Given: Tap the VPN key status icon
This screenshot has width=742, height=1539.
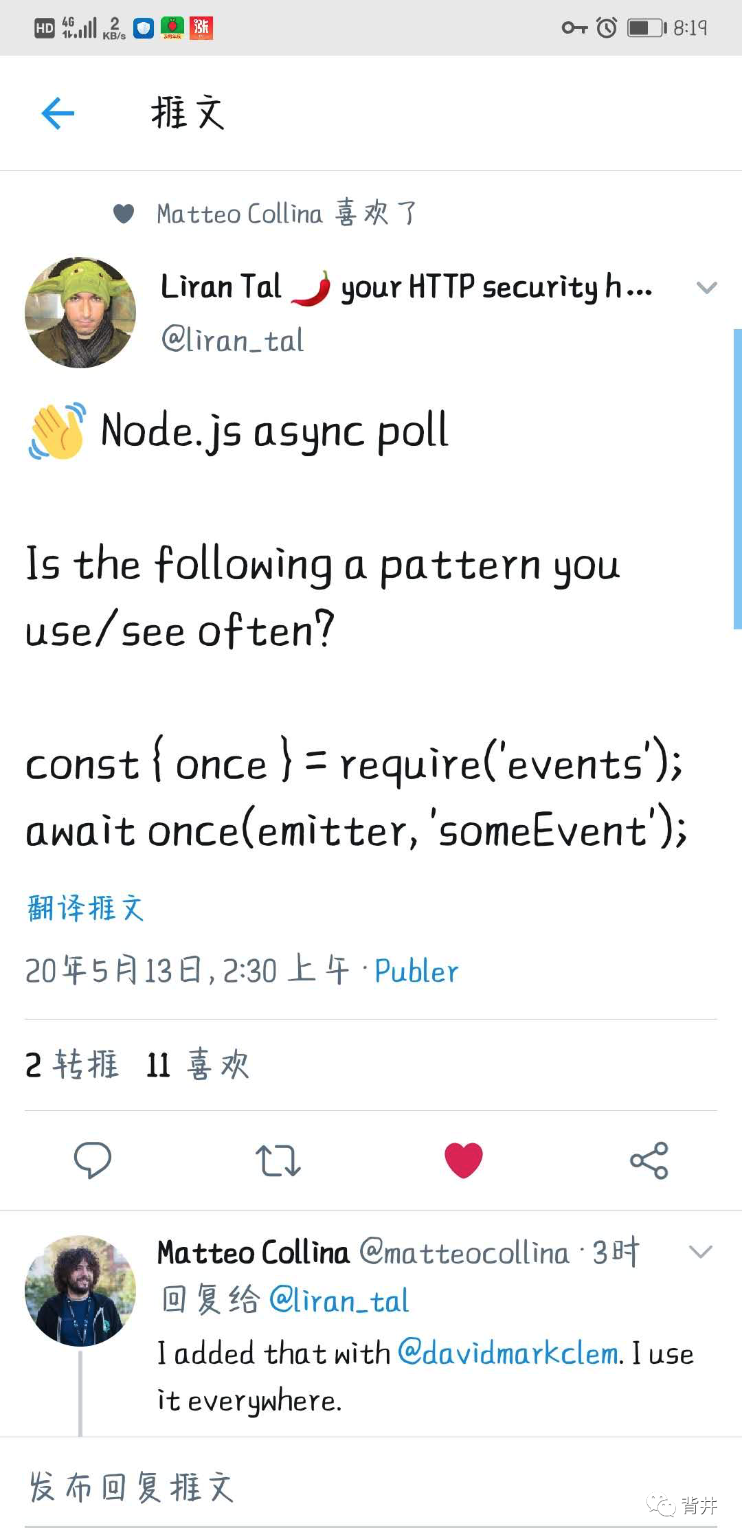Looking at the screenshot, I should pos(574,28).
